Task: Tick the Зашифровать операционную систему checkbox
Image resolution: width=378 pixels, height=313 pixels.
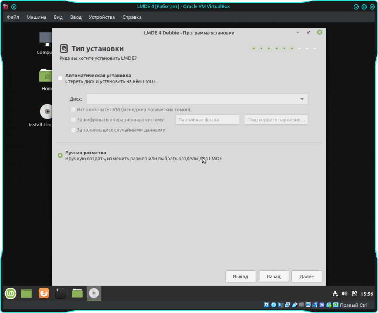Action: [x=73, y=120]
